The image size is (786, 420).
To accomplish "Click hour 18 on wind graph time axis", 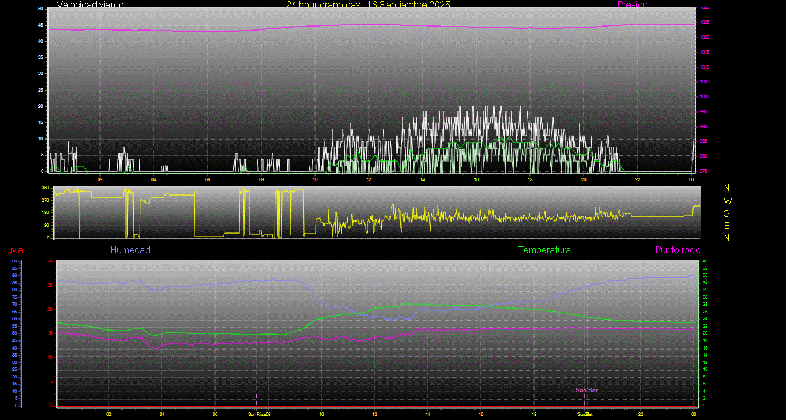I will click(x=530, y=179).
